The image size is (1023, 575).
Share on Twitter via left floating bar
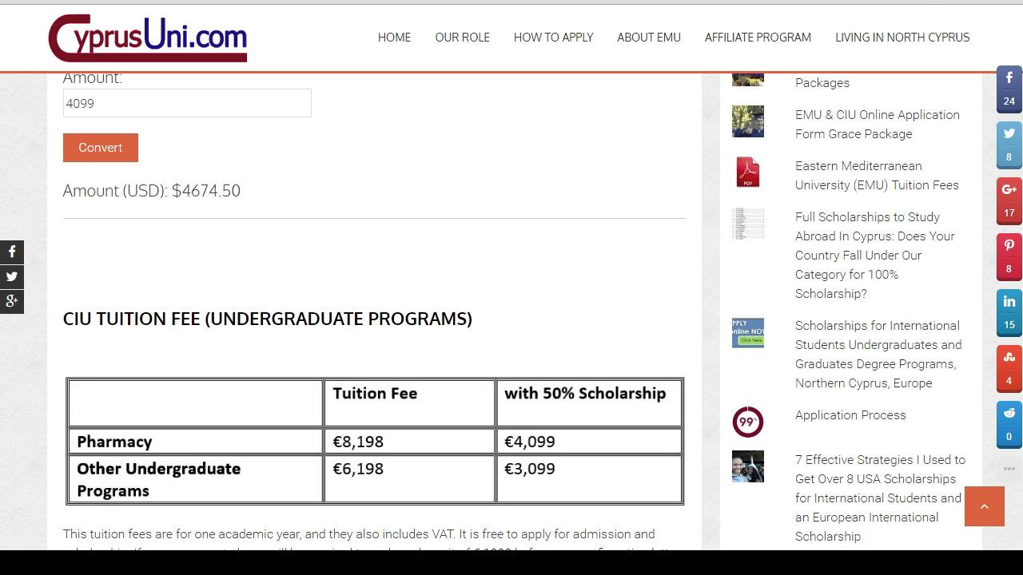click(x=12, y=277)
